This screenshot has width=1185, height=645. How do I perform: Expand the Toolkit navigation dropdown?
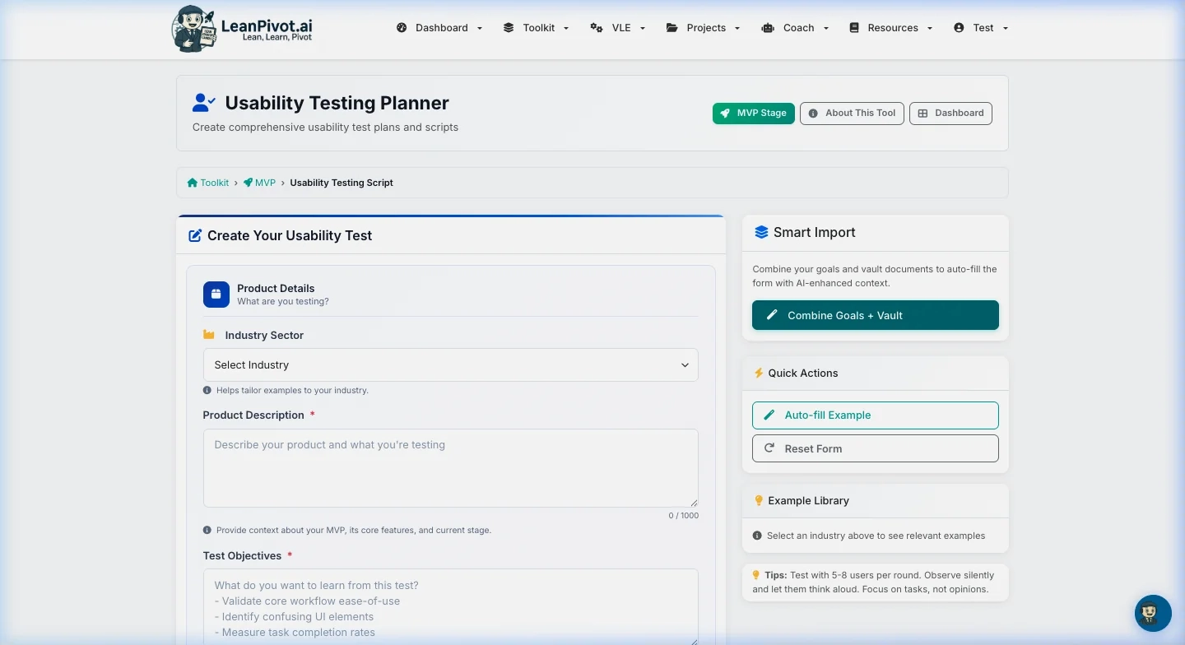pyautogui.click(x=536, y=27)
